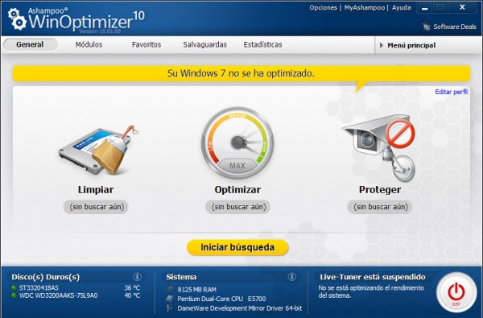483x318 pixels.
Task: Click the WinOptimizer gear logo
Action: pos(17,19)
